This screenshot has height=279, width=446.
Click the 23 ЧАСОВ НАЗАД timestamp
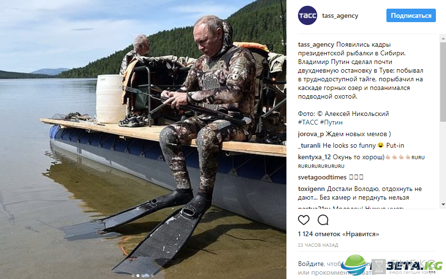(318, 245)
